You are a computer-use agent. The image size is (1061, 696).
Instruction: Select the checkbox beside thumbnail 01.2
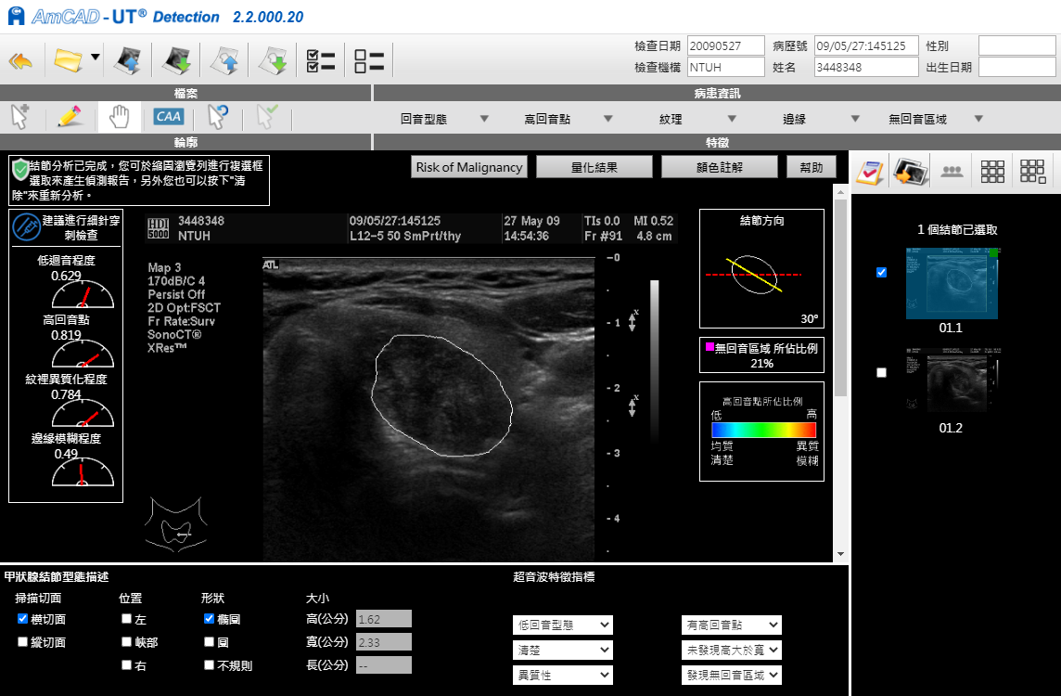click(881, 372)
